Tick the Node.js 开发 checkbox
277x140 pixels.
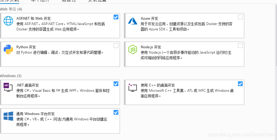pos(240,46)
